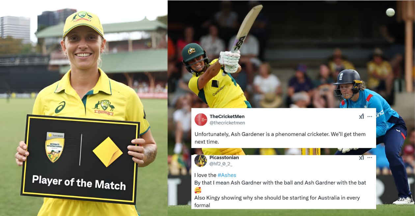Image resolution: width=415 pixels, height=216 pixels.
Task: Click the TheCricketMen display name
Action: [x=227, y=116]
